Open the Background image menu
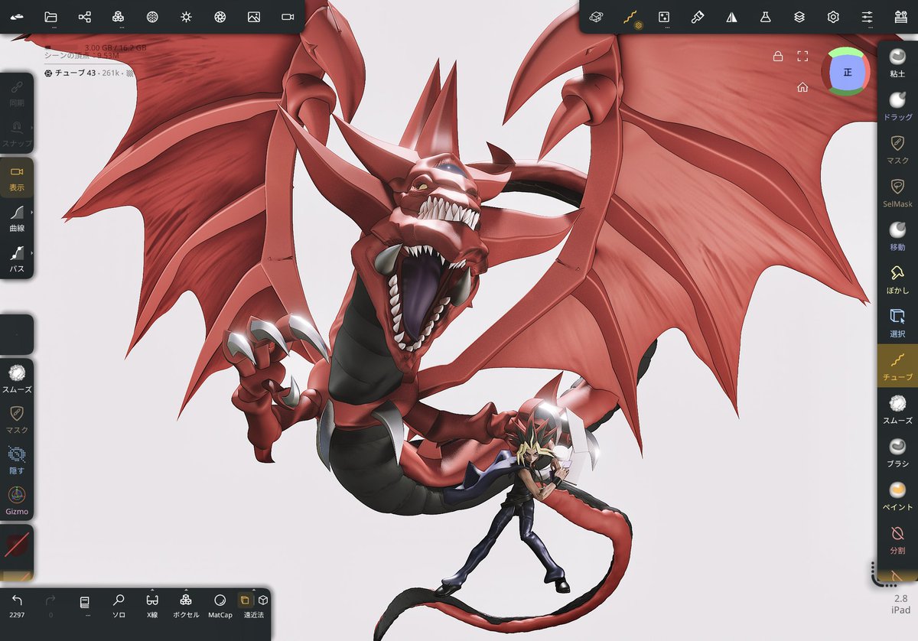The width and height of the screenshot is (918, 641). coord(254,17)
